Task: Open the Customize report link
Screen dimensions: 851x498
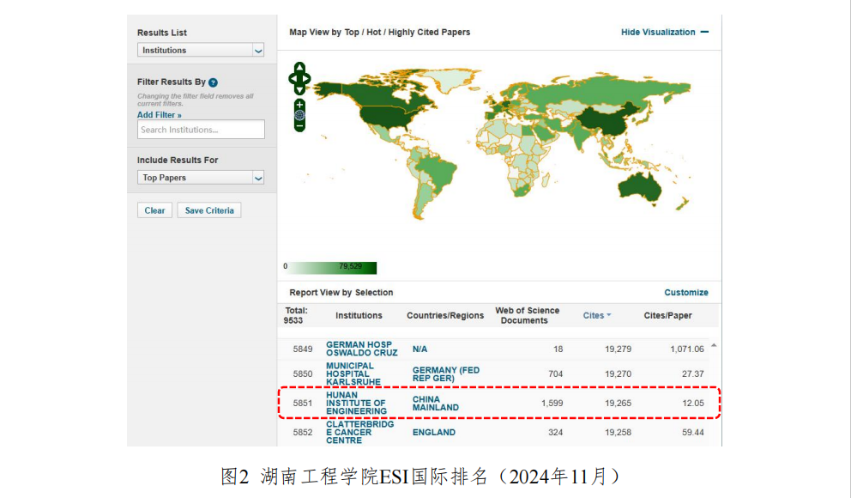Action: [686, 293]
